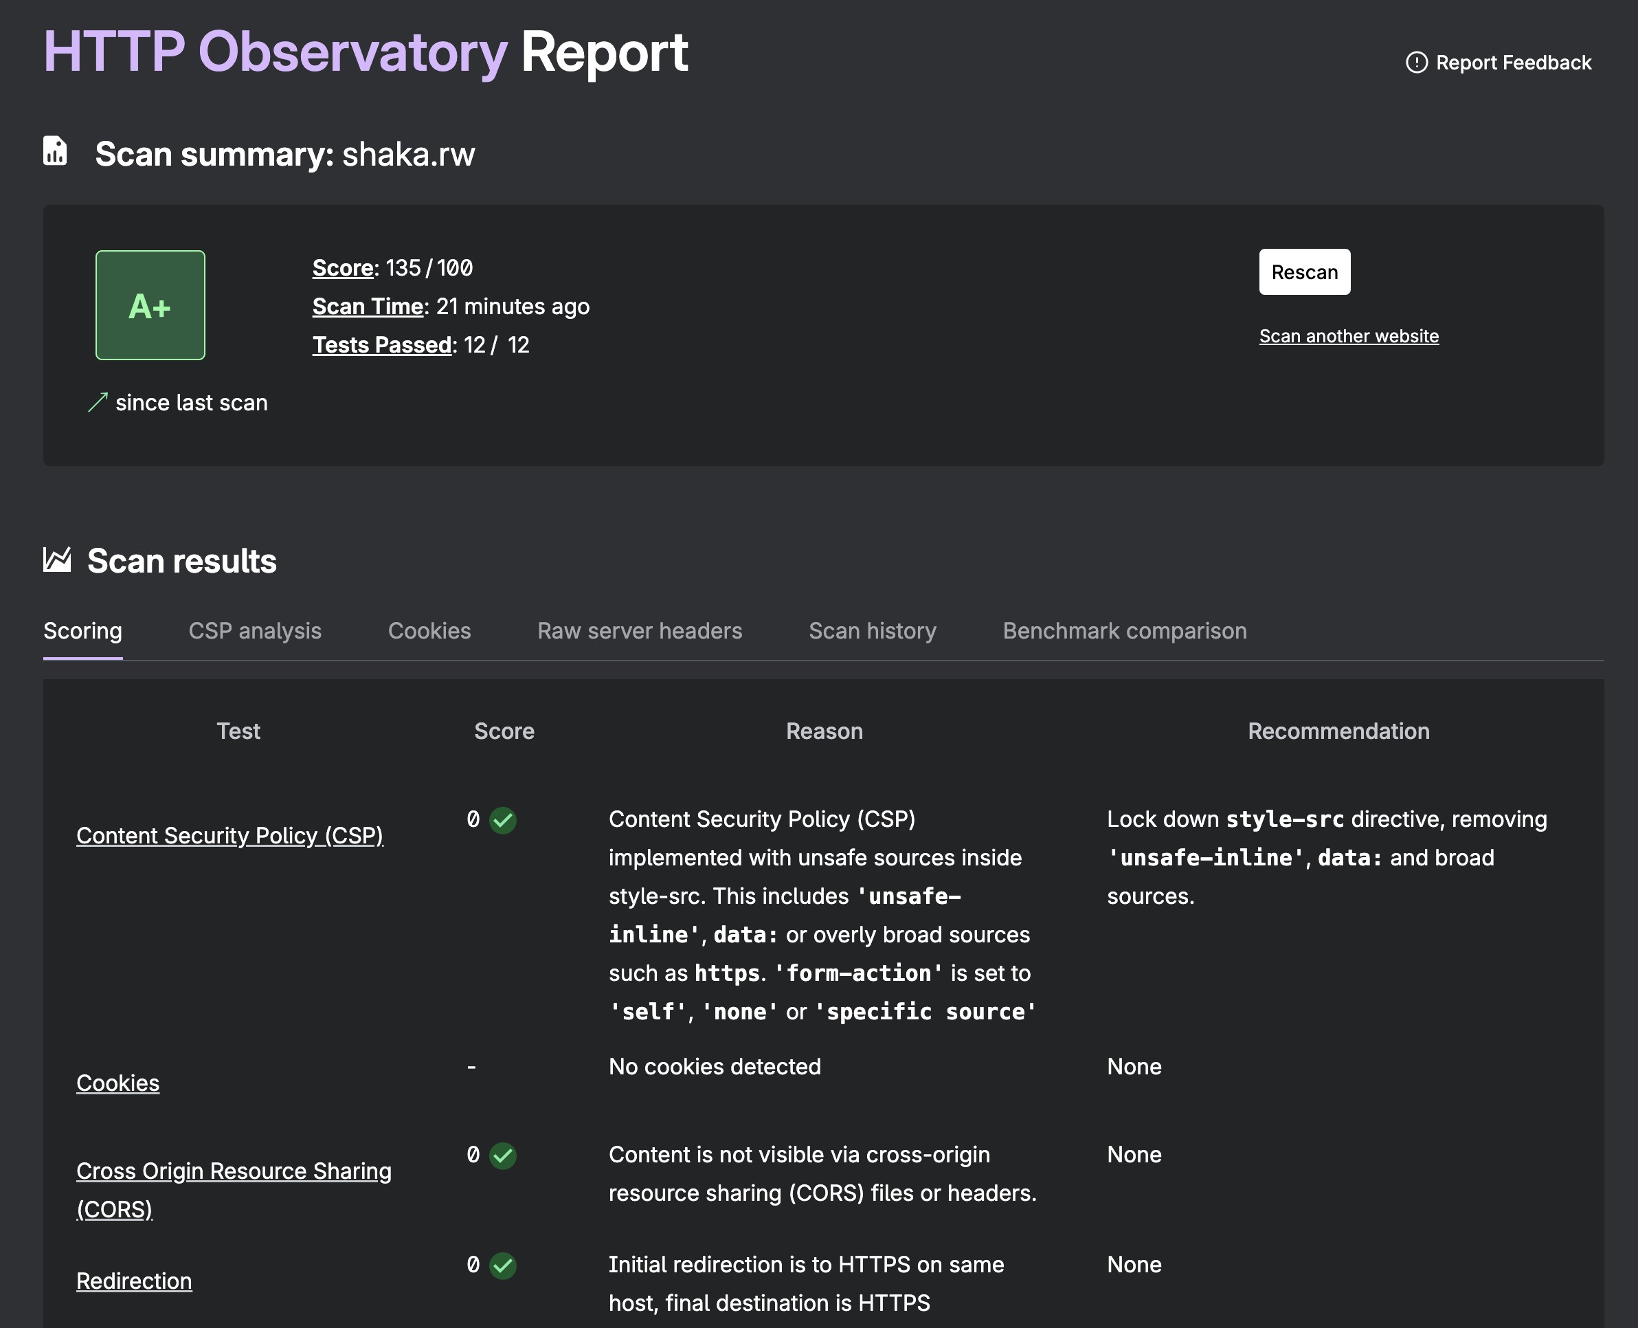Click the HTTP Observatory Report heading
Viewport: 1638px width, 1328px height.
click(366, 52)
